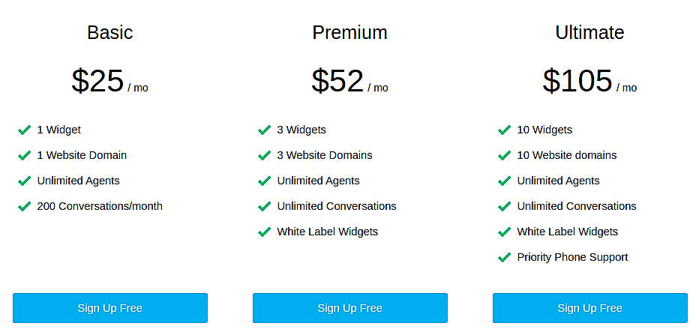Click checkmark icon beside 1 Widget
696x332 pixels.
tap(24, 130)
